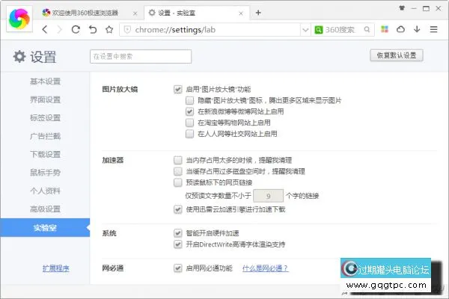The height and width of the screenshot is (299, 449).
Task: Select 实验室 in the sidebar
Action: 45,228
